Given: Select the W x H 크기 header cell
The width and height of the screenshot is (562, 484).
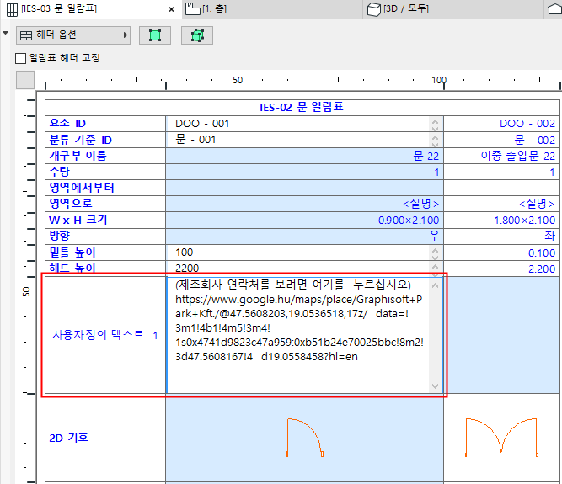Looking at the screenshot, I should [105, 220].
